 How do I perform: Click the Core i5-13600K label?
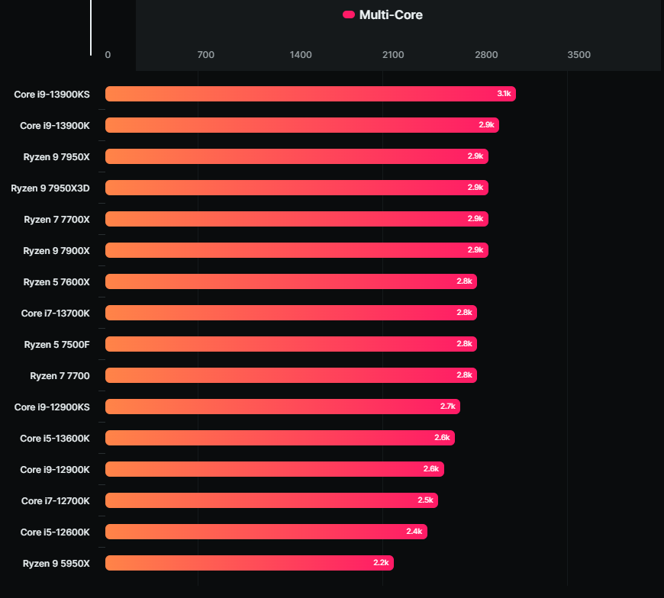pos(55,439)
